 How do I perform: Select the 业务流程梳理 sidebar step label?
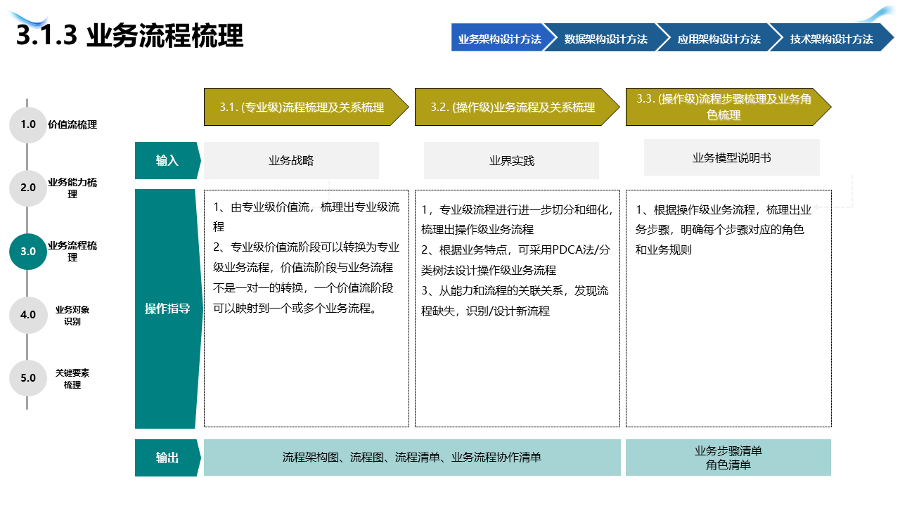[x=72, y=252]
